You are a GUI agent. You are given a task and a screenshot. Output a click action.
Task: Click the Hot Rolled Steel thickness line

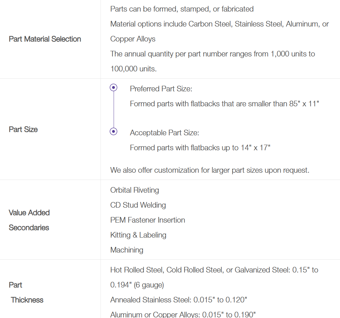(214, 270)
